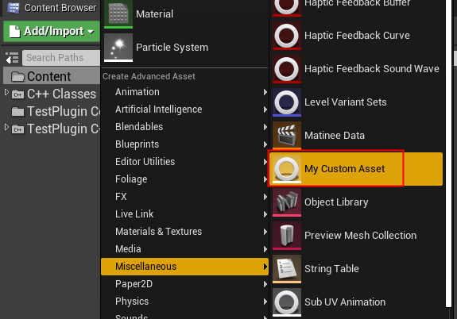Screen dimensions: 457x319
Task: Select Haptic Feedback Curve entry
Action: click(x=356, y=36)
